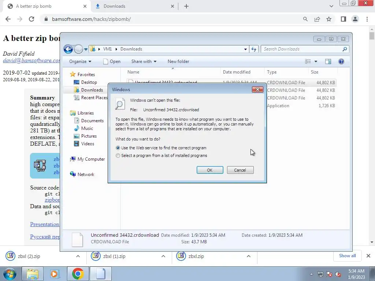Open Chrome from the taskbar
Viewport: 375px width, 281px height.
tap(78, 274)
